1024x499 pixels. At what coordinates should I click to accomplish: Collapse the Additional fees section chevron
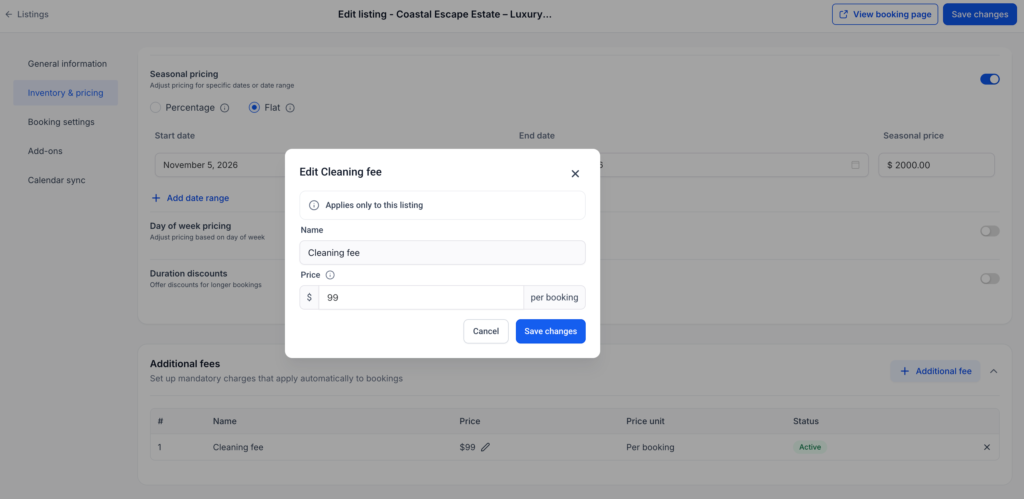pos(993,371)
